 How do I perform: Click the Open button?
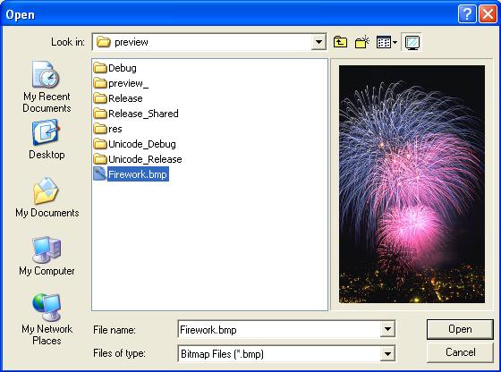[460, 329]
